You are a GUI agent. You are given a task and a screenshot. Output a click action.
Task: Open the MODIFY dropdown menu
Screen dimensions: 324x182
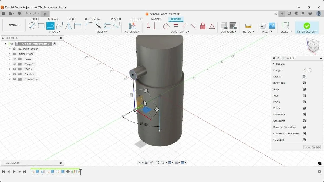(102, 32)
